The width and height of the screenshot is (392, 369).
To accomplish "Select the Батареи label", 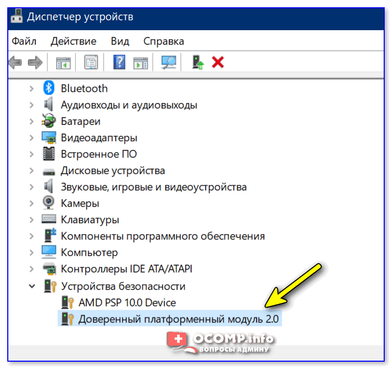I will pos(80,121).
